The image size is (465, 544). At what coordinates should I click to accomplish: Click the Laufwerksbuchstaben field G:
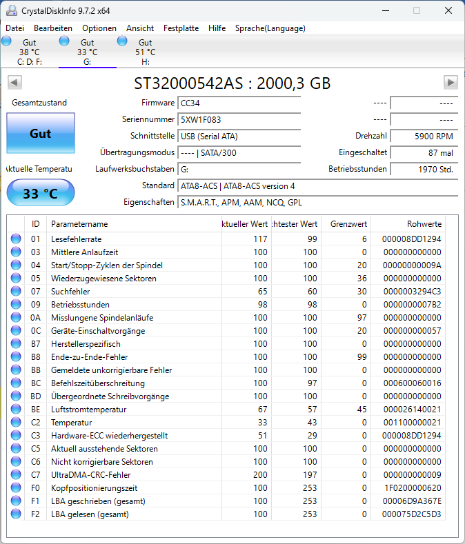click(239, 170)
